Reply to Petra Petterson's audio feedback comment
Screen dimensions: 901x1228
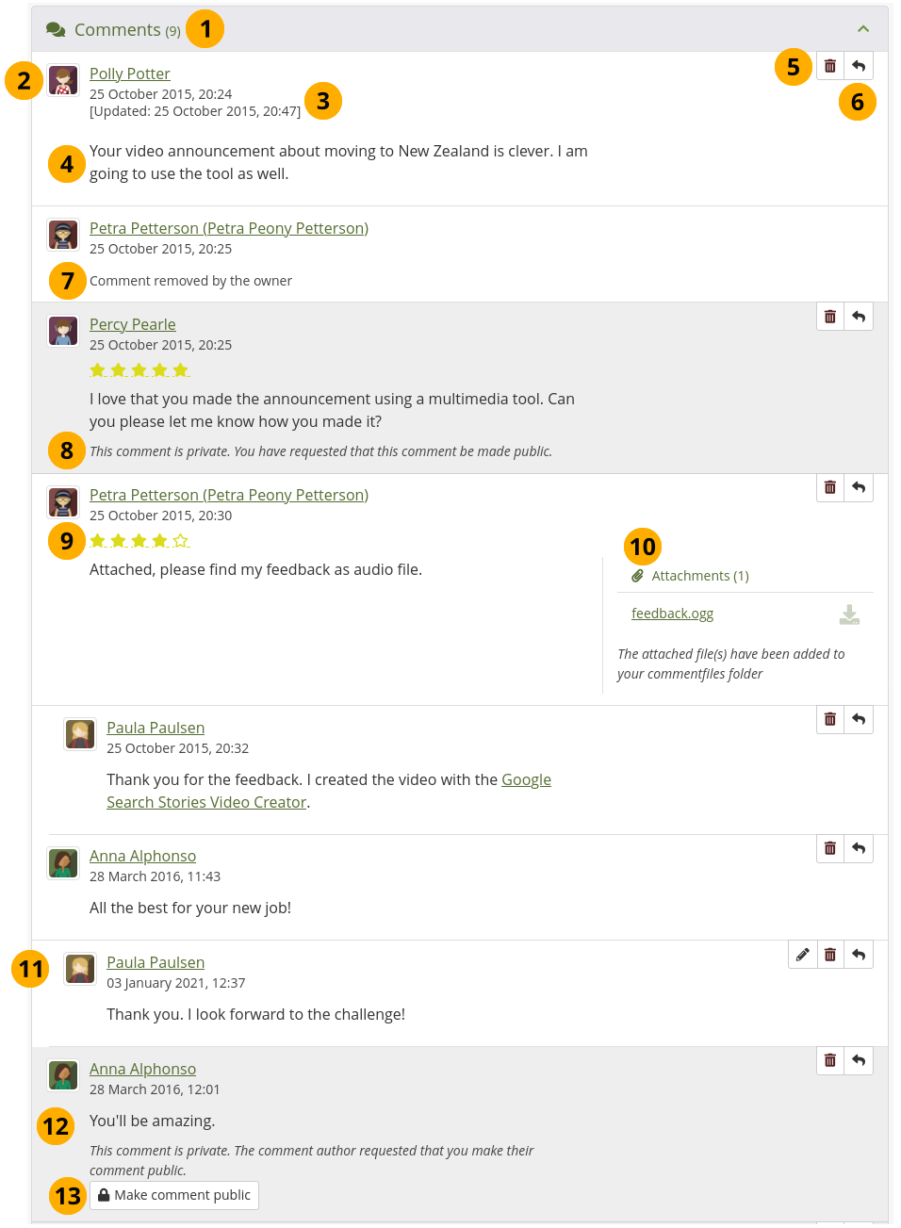[859, 487]
